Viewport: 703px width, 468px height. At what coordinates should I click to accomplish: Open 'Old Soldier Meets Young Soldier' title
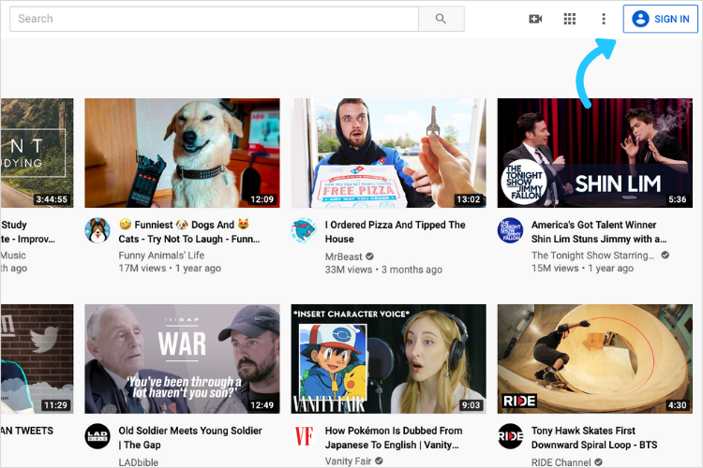pyautogui.click(x=190, y=437)
